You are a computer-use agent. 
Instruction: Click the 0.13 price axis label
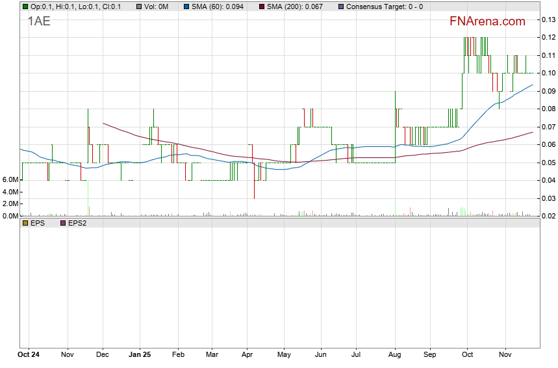[548, 20]
